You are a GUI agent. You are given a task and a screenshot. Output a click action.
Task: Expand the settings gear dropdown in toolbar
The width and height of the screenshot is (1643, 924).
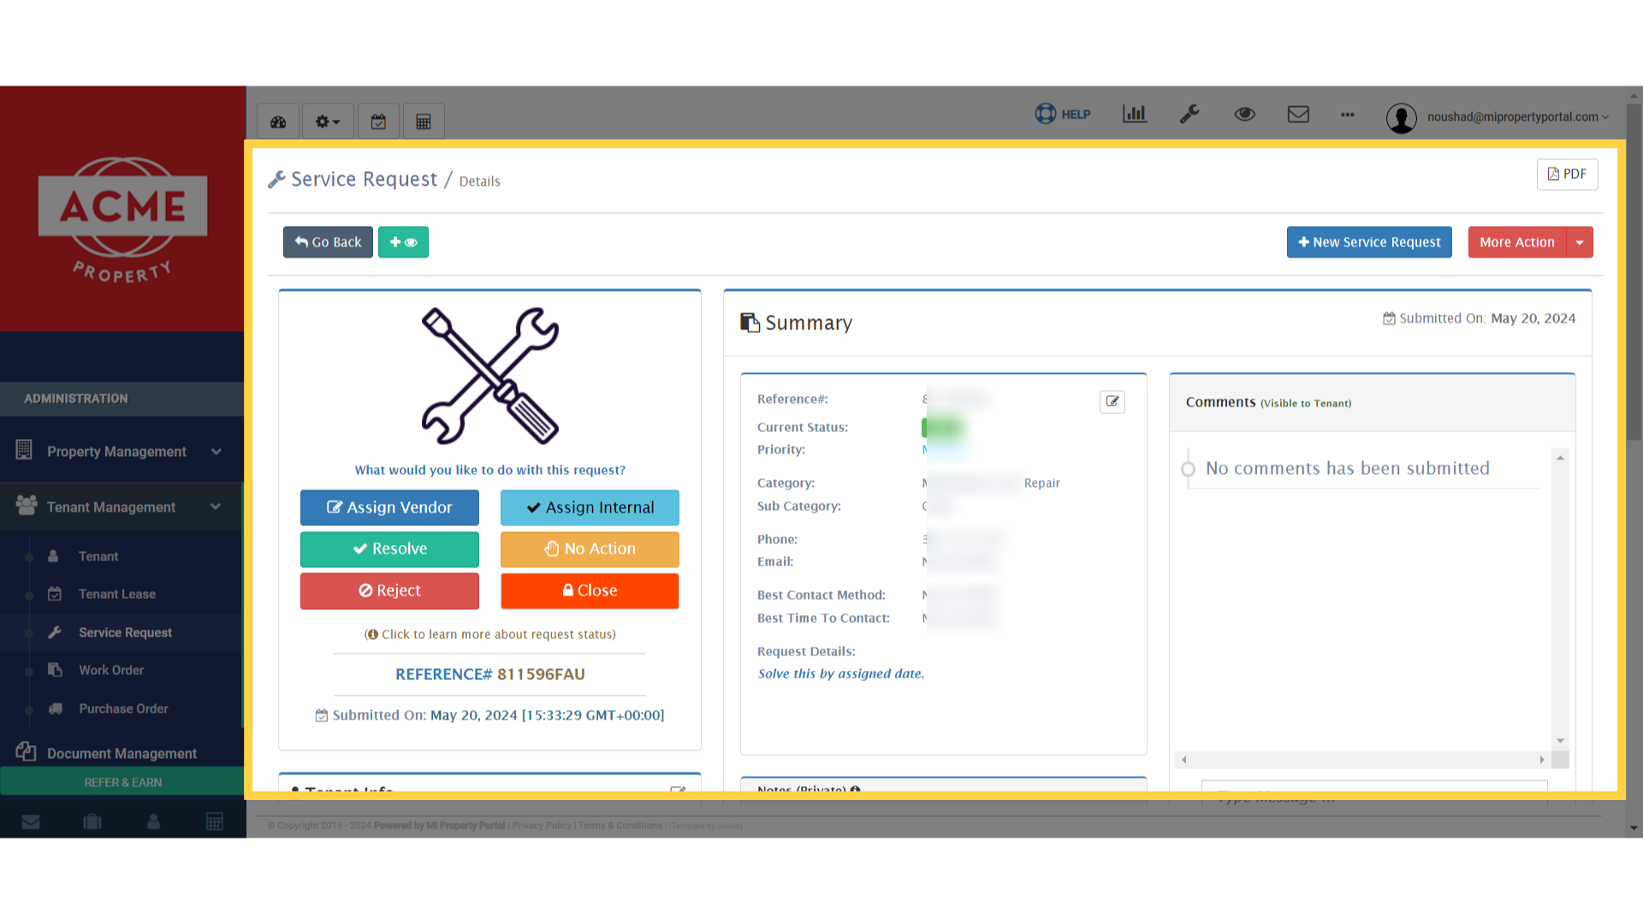tap(327, 121)
